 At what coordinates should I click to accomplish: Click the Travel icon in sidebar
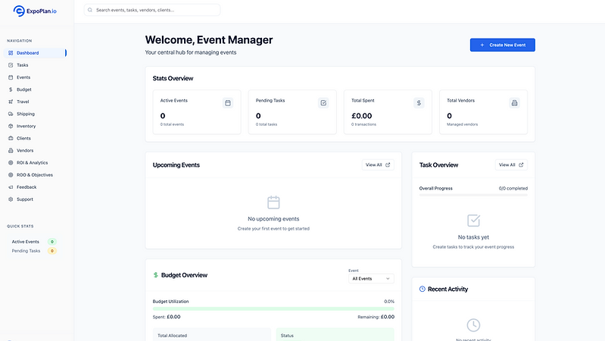11,102
